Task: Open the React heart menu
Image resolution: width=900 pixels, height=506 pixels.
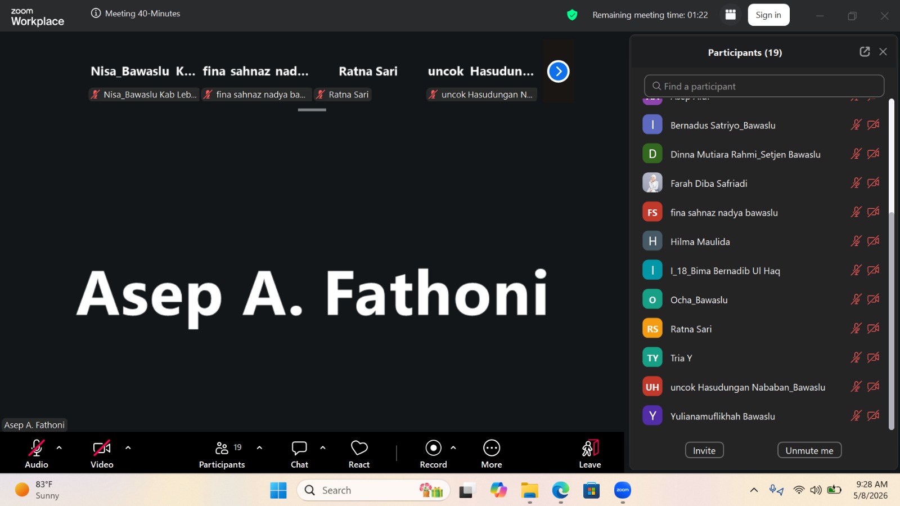Action: pyautogui.click(x=359, y=454)
